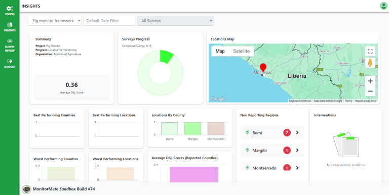Click the Non Reporting Regions heading

[x=259, y=115]
